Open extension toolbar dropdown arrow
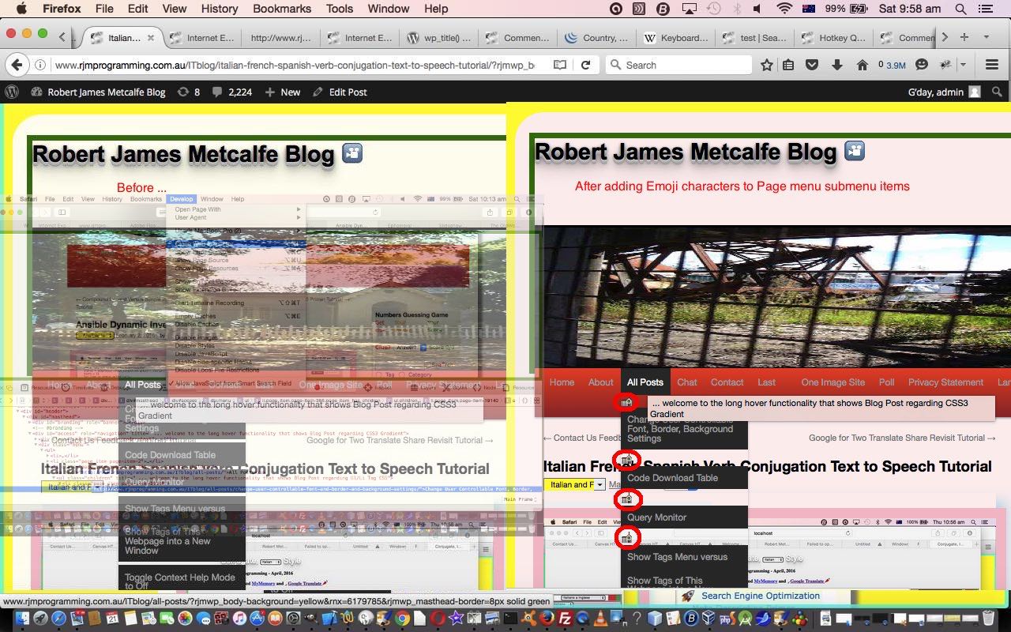Viewport: 1011px width, 632px height. click(x=964, y=65)
